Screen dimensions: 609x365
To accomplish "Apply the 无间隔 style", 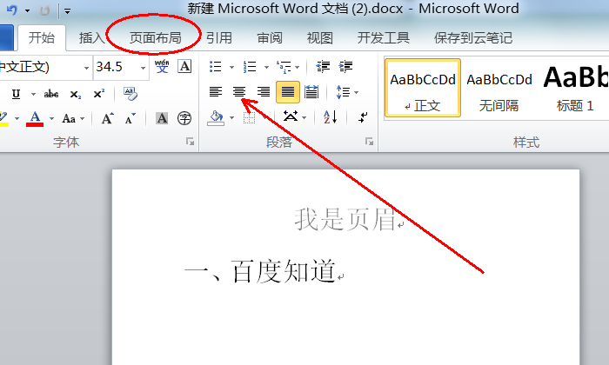I will (x=499, y=88).
